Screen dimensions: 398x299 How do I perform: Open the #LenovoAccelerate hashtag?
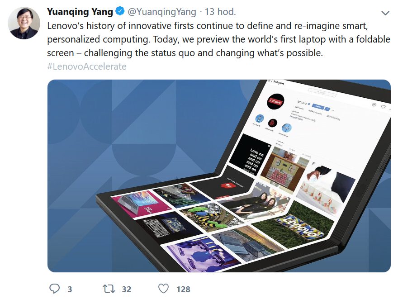pyautogui.click(x=87, y=66)
